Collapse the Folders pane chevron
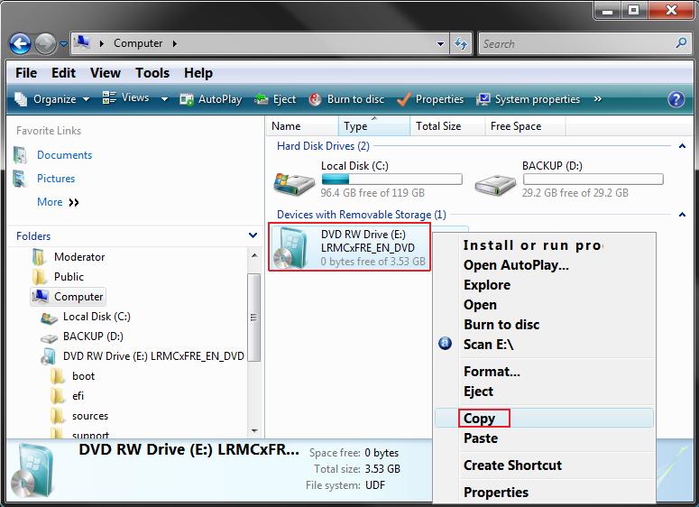The height and width of the screenshot is (507, 699). 253,235
